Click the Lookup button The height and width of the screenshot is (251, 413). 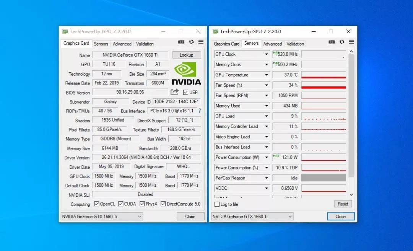[187, 55]
